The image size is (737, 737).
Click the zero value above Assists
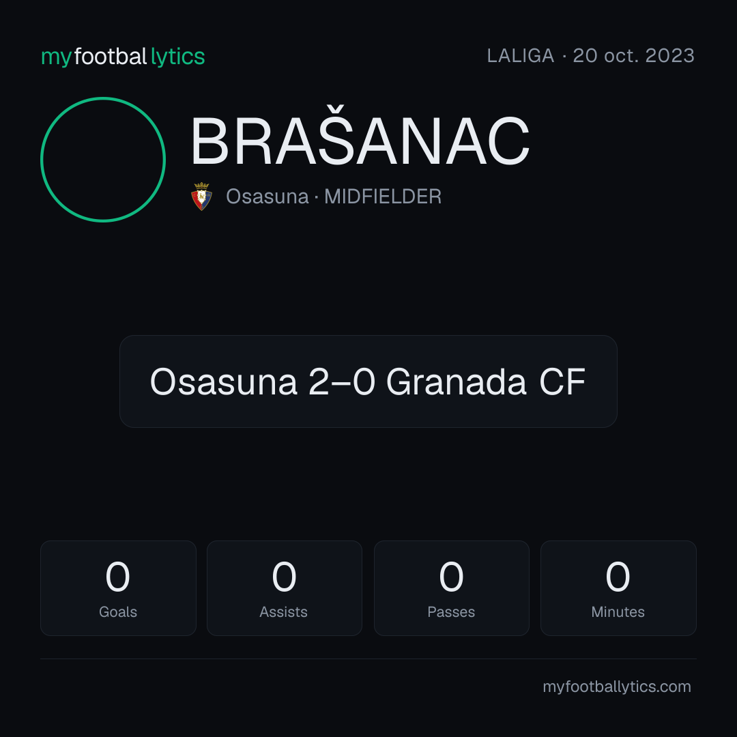pos(284,577)
